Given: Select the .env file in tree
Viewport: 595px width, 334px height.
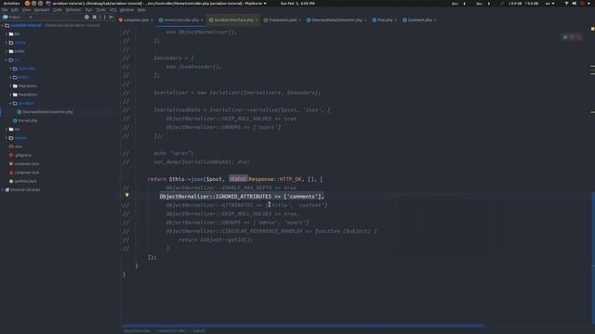Looking at the screenshot, I should pos(15,147).
